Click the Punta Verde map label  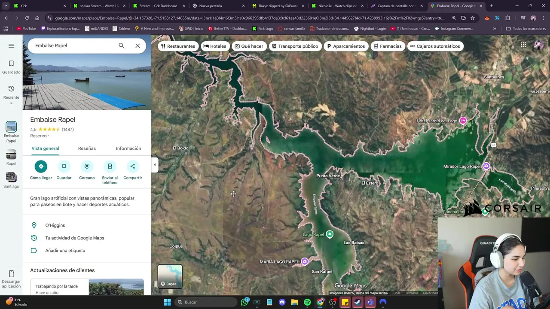tap(328, 176)
